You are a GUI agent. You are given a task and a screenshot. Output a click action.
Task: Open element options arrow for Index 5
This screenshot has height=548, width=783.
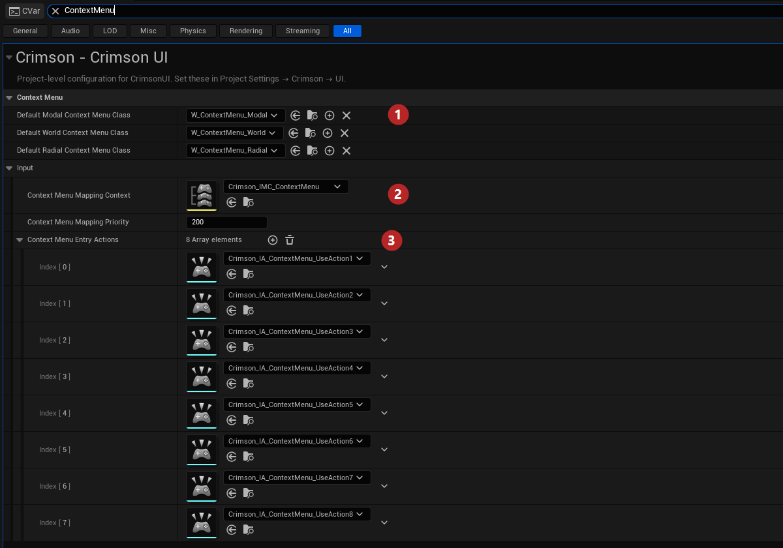[384, 449]
